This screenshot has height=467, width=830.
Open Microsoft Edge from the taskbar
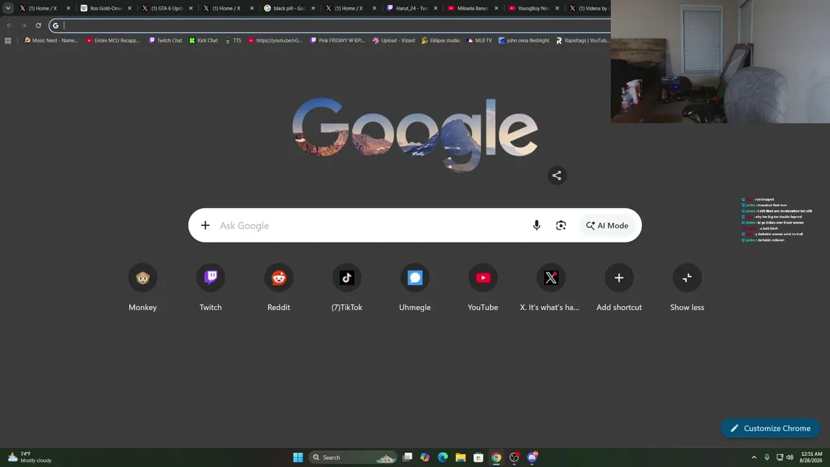(443, 457)
